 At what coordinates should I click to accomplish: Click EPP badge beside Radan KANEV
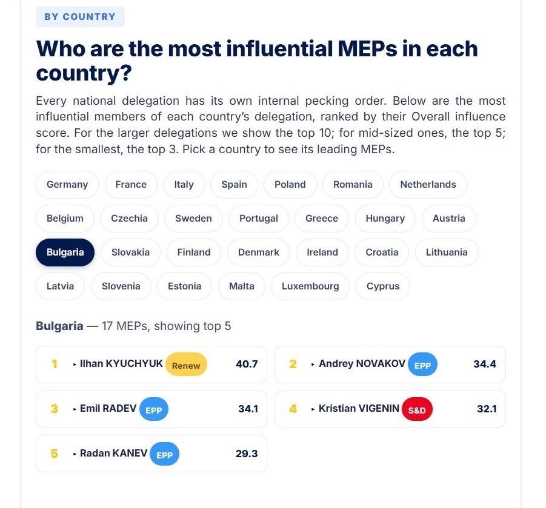point(164,454)
